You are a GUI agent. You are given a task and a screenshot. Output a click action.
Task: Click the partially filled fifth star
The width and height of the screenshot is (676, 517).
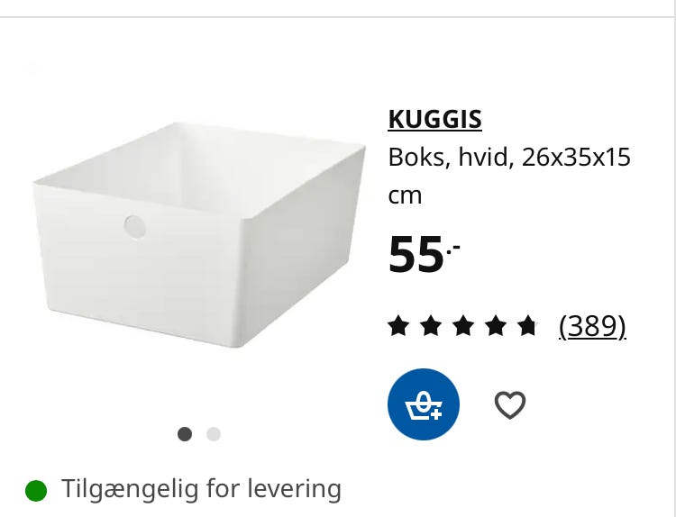tap(527, 326)
